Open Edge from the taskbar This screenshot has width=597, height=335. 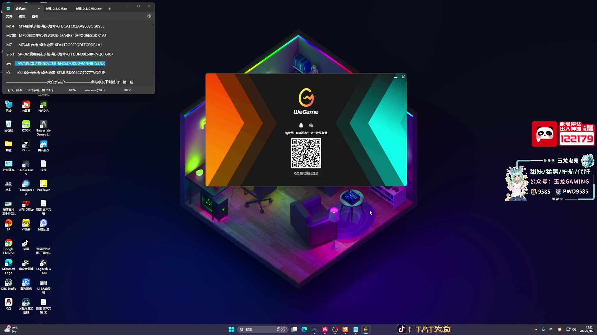304,329
